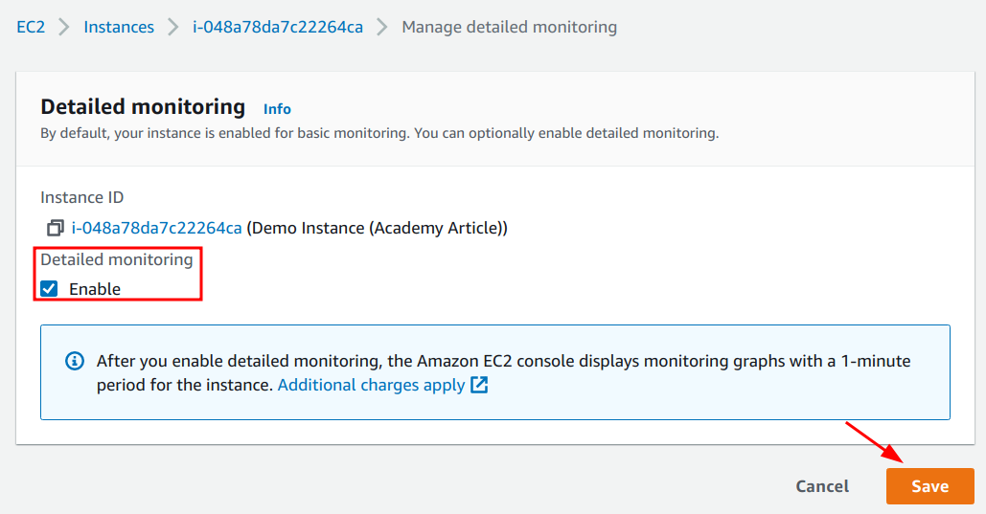Copy the instance ID with the copy icon
Viewport: 986px width, 514px height.
click(x=56, y=228)
